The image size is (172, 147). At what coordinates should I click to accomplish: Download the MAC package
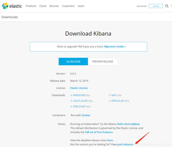[114, 95]
